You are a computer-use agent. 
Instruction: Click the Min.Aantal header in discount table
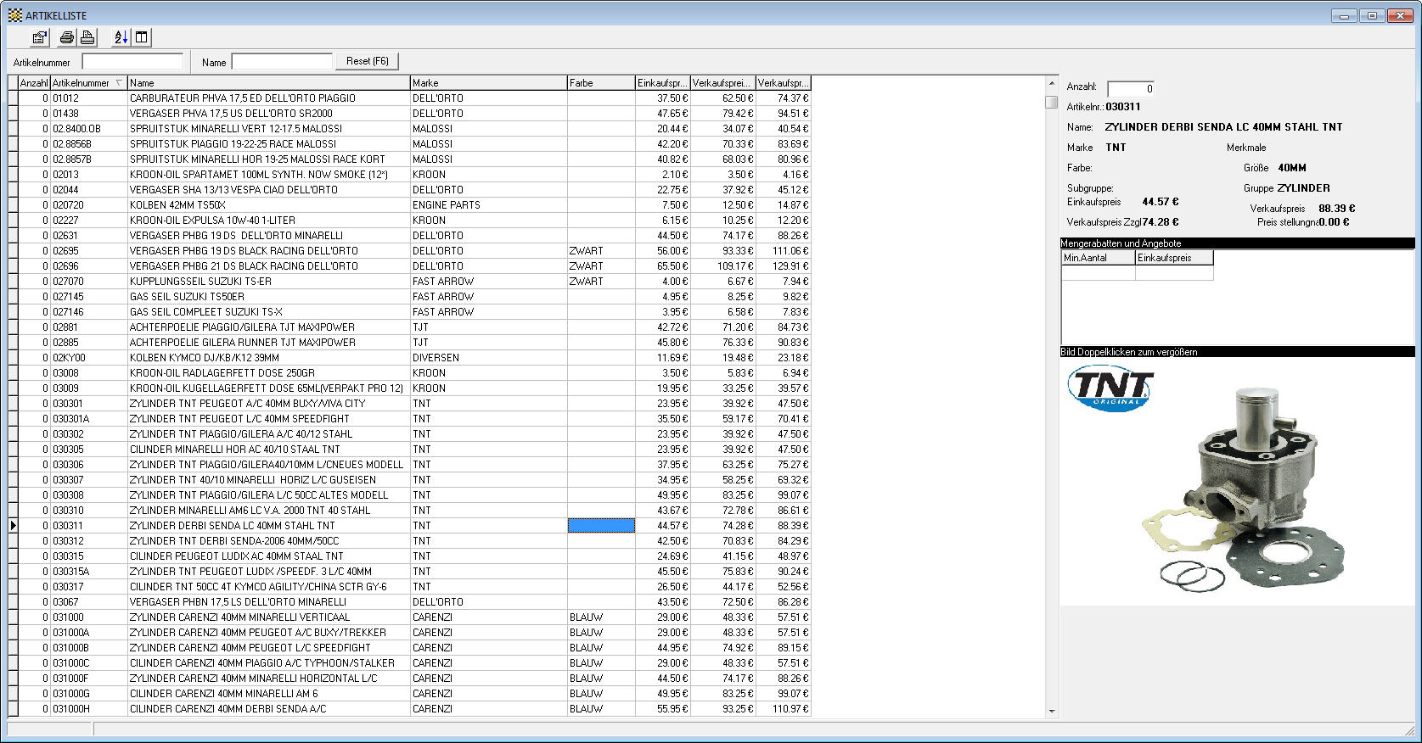pyautogui.click(x=1098, y=258)
